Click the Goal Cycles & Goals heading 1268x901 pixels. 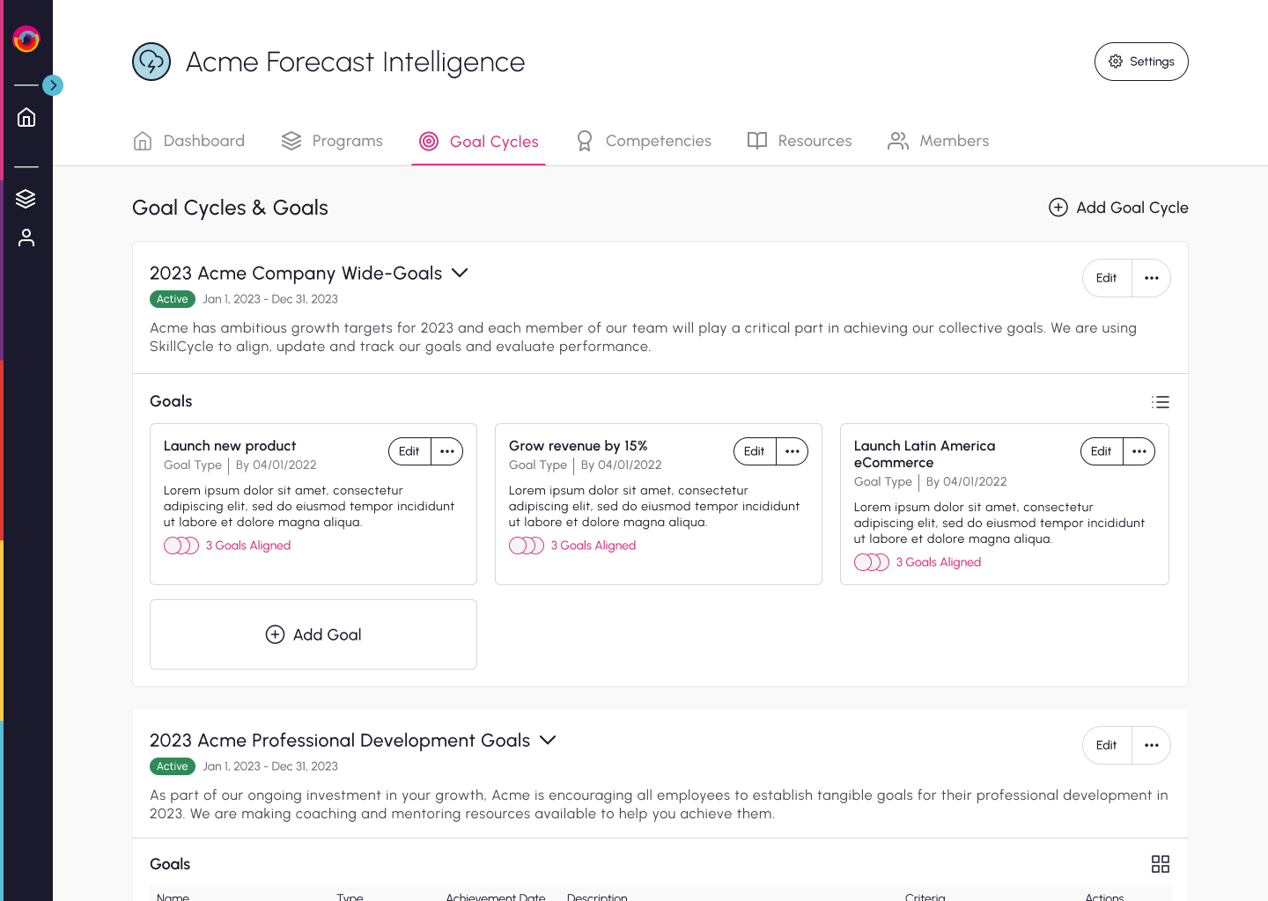230,208
